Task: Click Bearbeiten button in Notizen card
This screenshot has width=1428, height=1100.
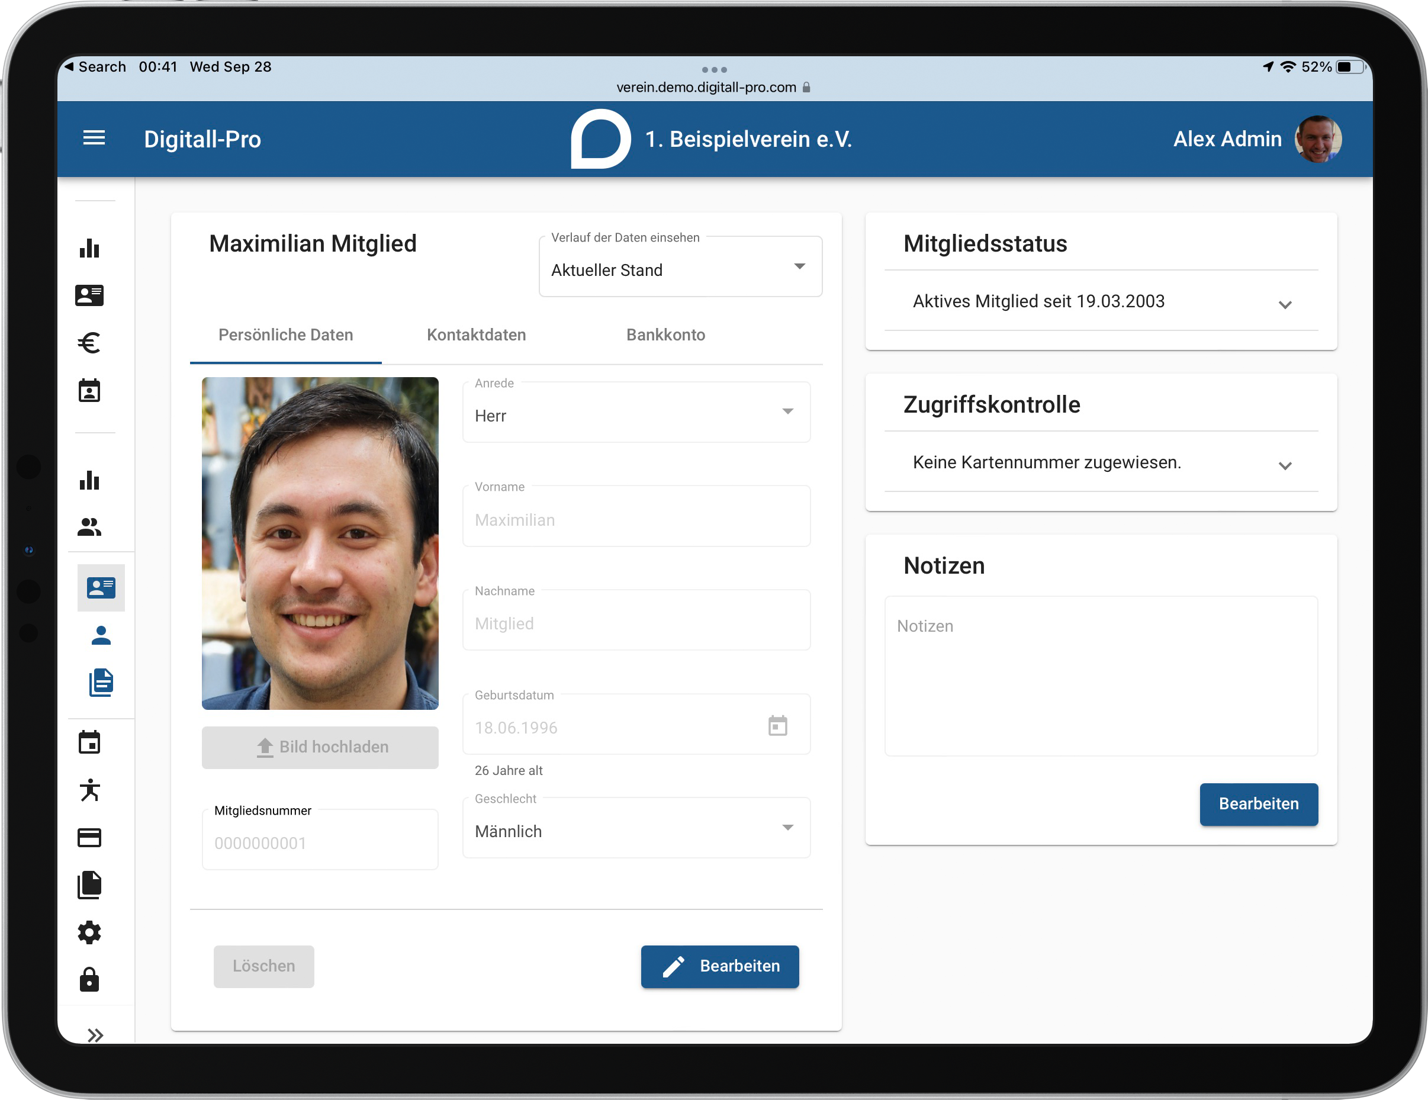Action: tap(1259, 804)
